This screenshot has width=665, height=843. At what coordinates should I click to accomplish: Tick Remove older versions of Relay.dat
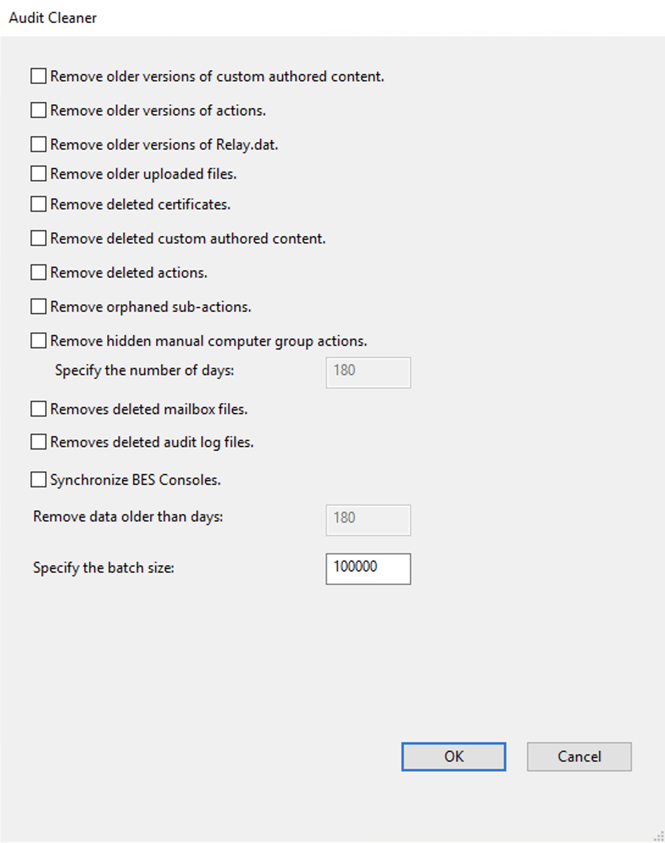click(x=38, y=145)
